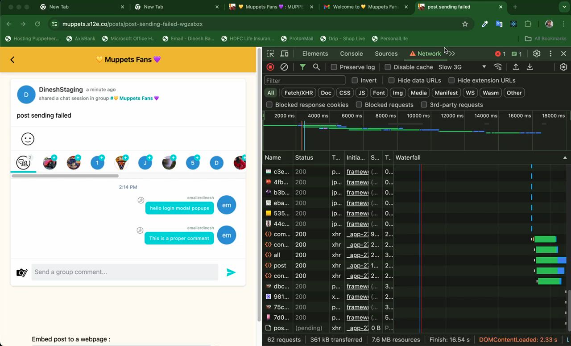
Task: Click the record network log button
Action: 270,67
